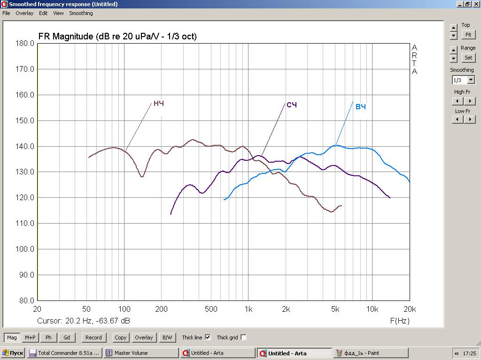481x360 pixels.
Task: Click the Пуск start button
Action: (13, 353)
